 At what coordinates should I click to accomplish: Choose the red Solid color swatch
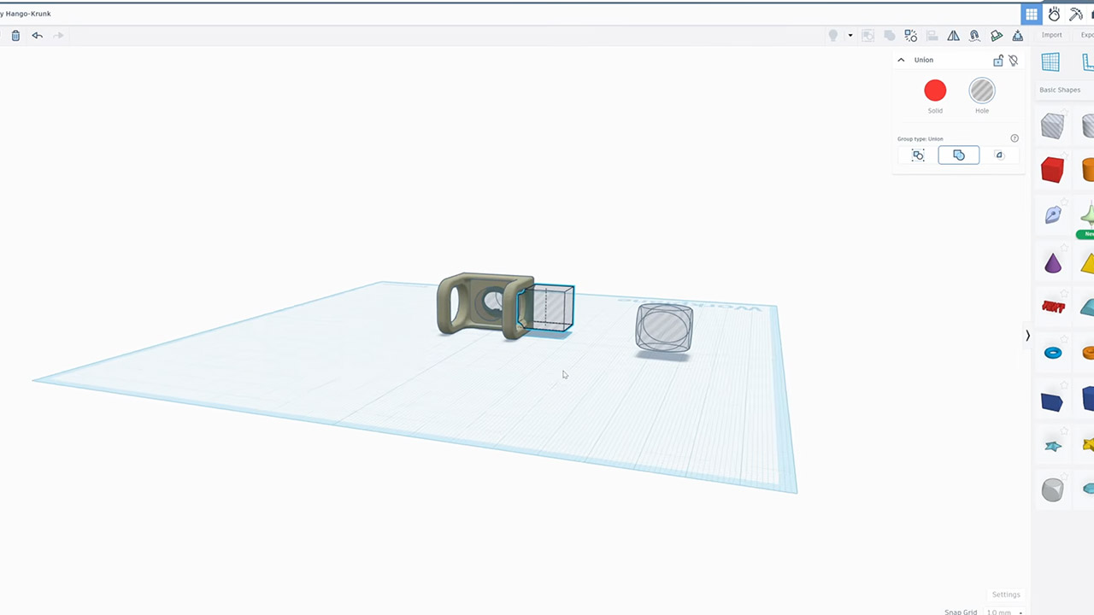click(x=935, y=91)
